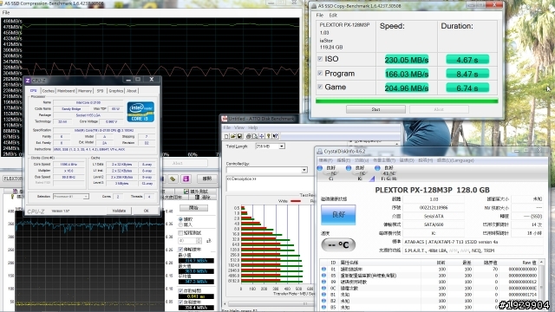Screen dimensions: 555x312
Task: Open the File menu in ATTO Disk Benchmark
Action: click(x=227, y=127)
